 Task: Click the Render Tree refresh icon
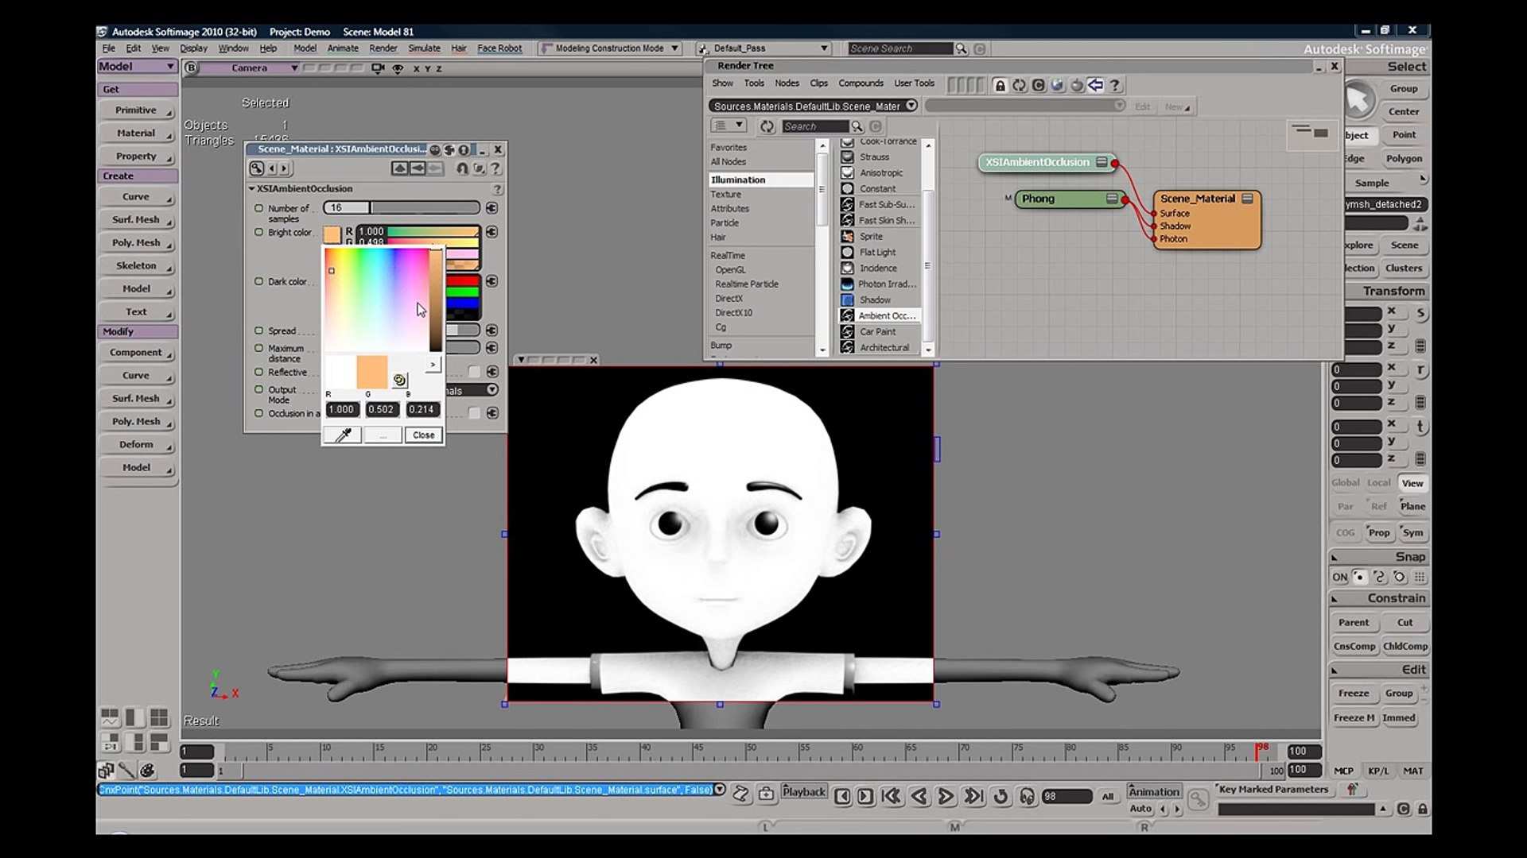pyautogui.click(x=1019, y=85)
